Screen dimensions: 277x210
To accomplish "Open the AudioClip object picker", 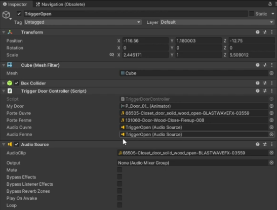I will pos(271,153).
